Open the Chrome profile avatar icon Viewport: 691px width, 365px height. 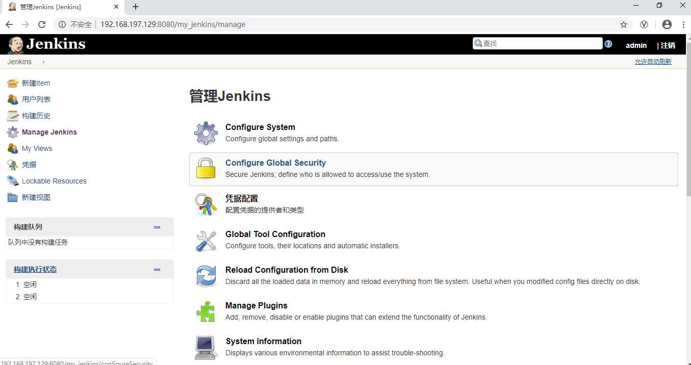667,24
